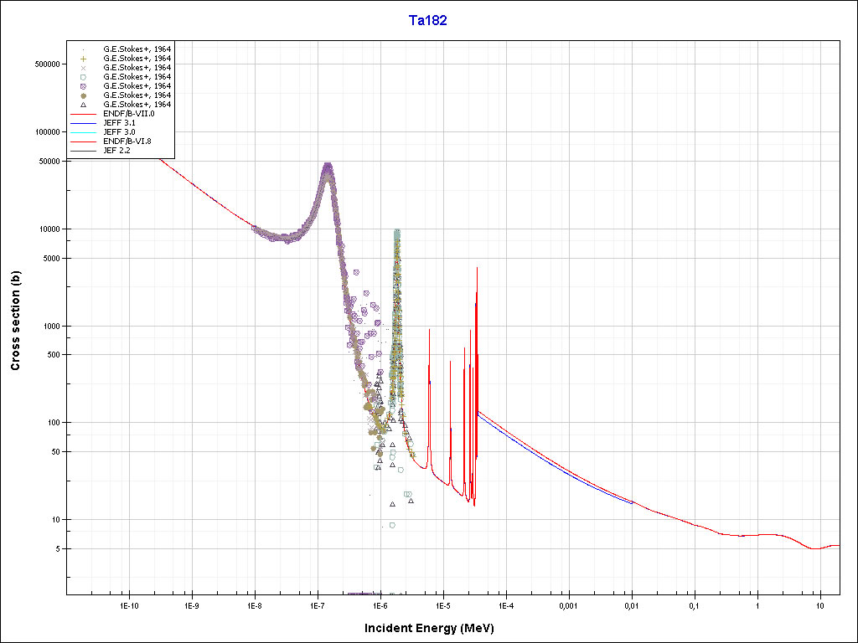Click the Incident Energy (MeV) axis label
The height and width of the screenshot is (643, 858).
436,628
